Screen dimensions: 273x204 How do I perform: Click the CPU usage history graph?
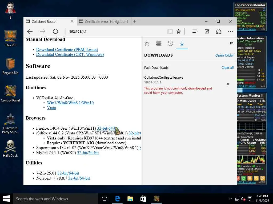[x=251, y=159]
